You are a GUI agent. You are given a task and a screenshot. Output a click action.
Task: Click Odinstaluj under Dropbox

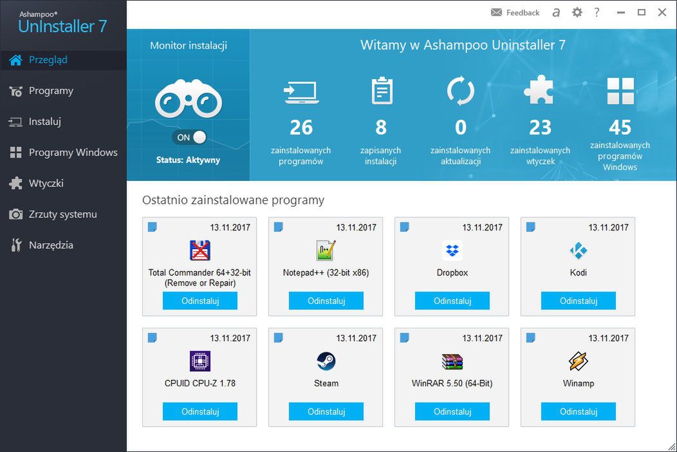(x=452, y=301)
